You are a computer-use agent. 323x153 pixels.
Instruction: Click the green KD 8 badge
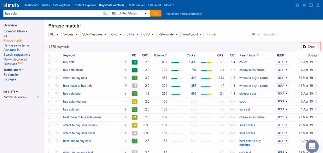[134, 62]
